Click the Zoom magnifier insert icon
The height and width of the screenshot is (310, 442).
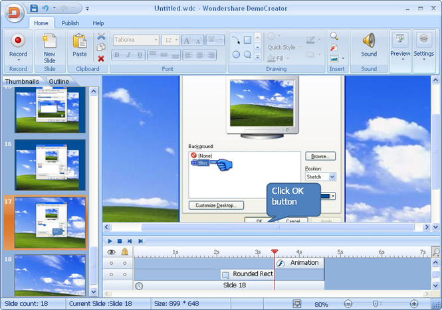click(x=334, y=36)
